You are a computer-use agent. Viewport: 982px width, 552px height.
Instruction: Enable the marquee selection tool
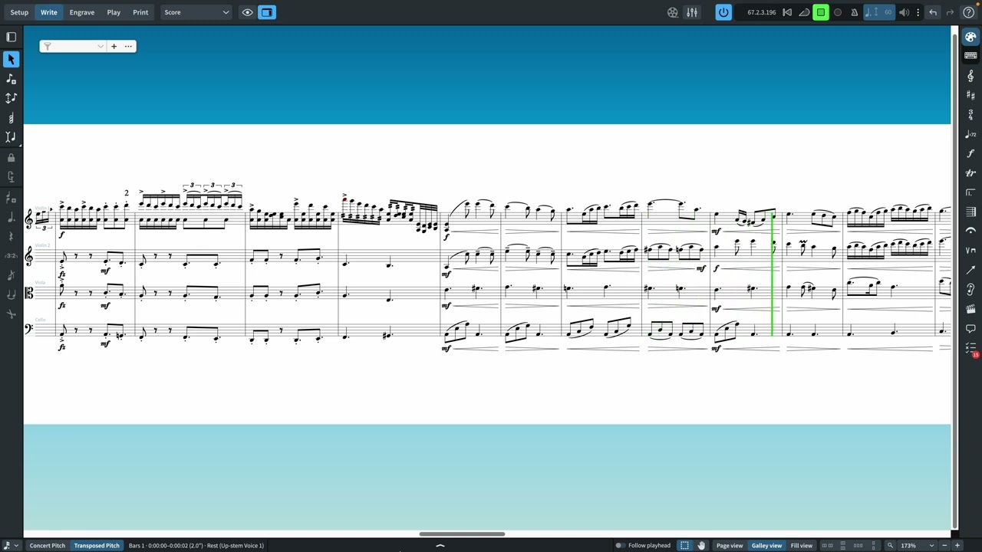click(684, 545)
